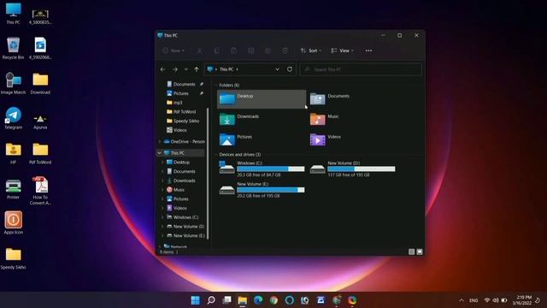This screenshot has height=308, width=547.
Task: Click the Share toolbar icon
Action: 268,50
